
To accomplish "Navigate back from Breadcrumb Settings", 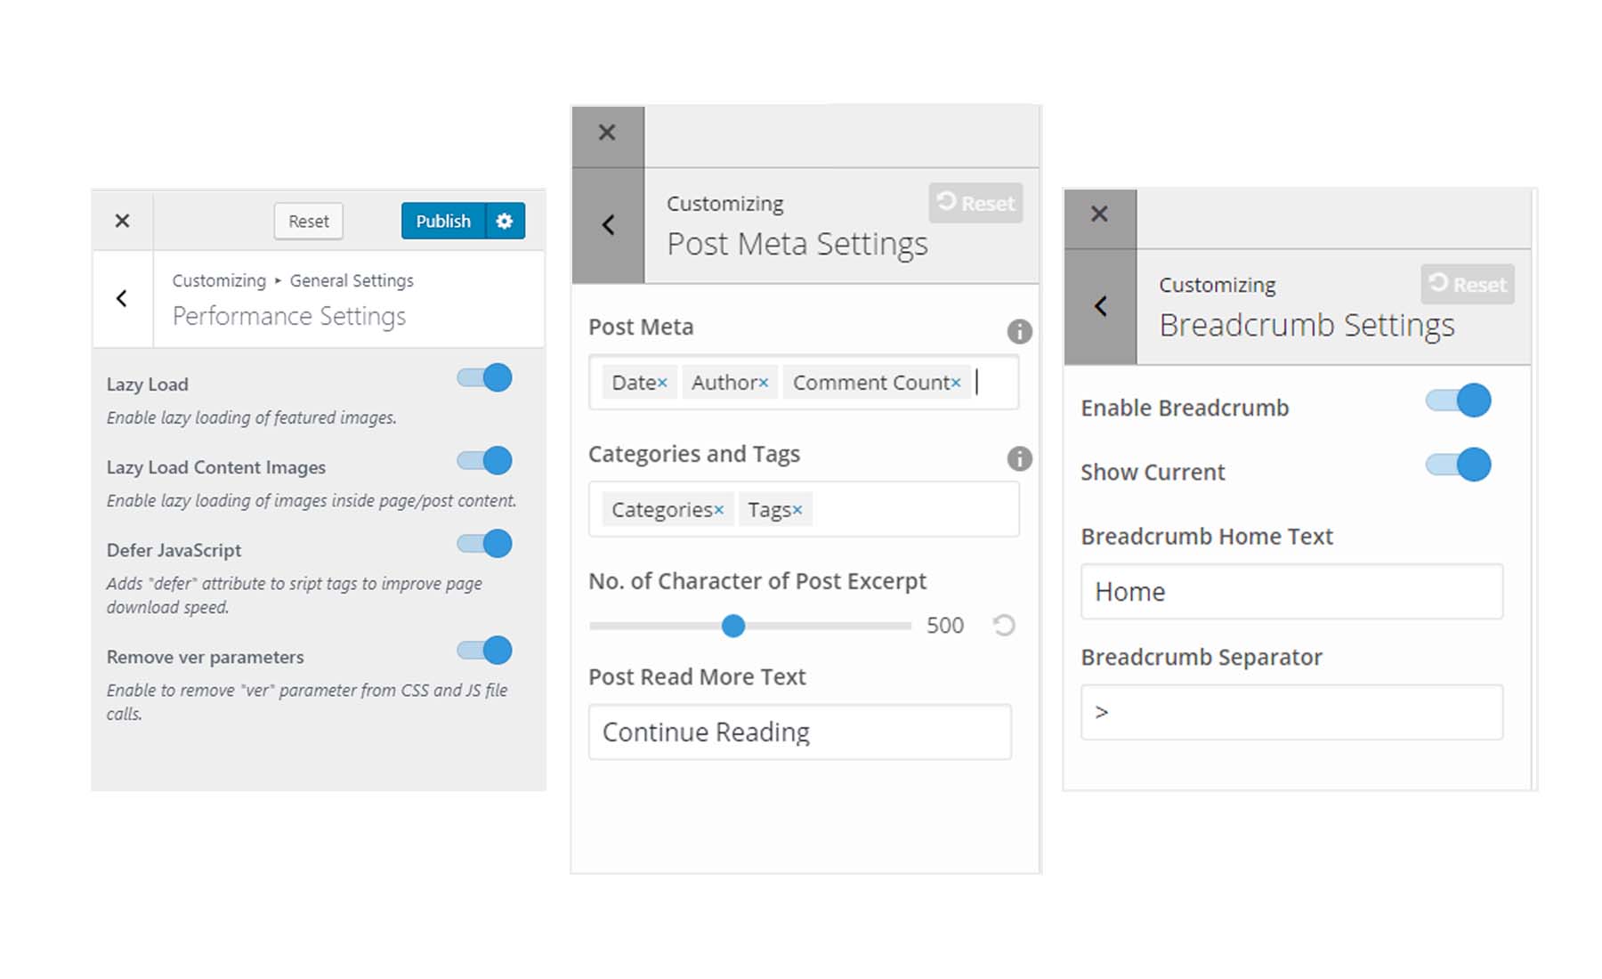I will 1099,305.
